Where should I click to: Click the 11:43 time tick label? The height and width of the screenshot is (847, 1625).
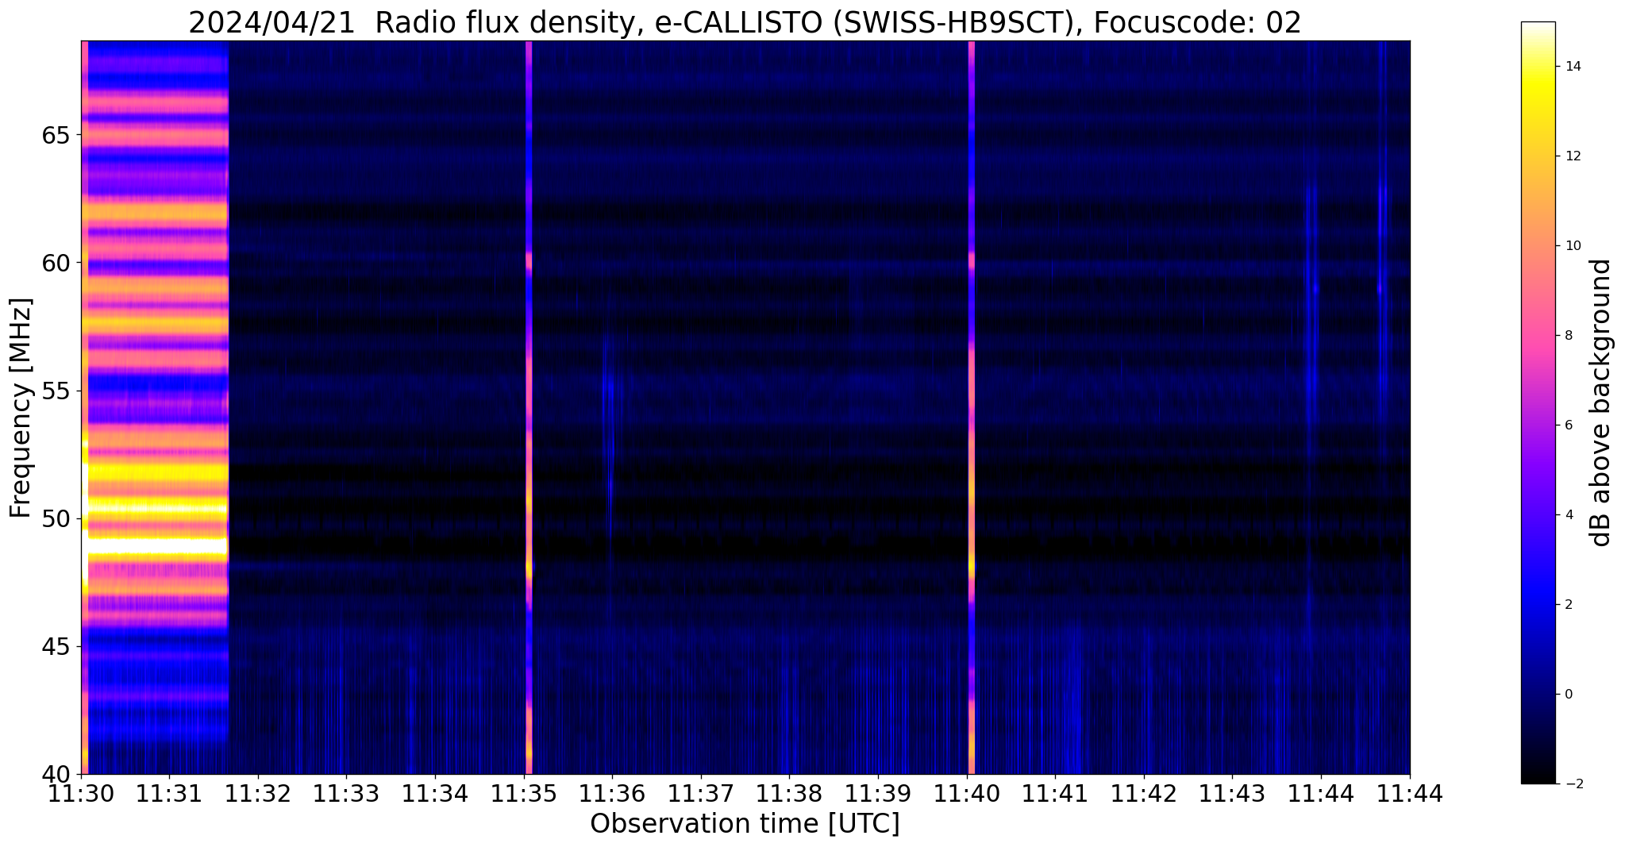coord(1232,793)
